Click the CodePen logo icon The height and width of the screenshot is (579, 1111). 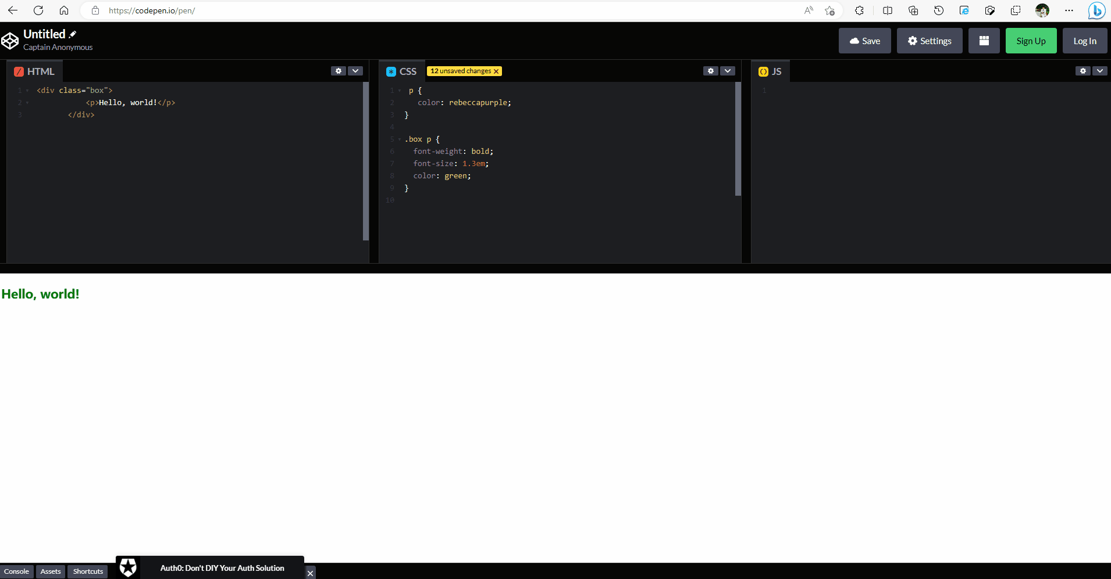(10, 41)
